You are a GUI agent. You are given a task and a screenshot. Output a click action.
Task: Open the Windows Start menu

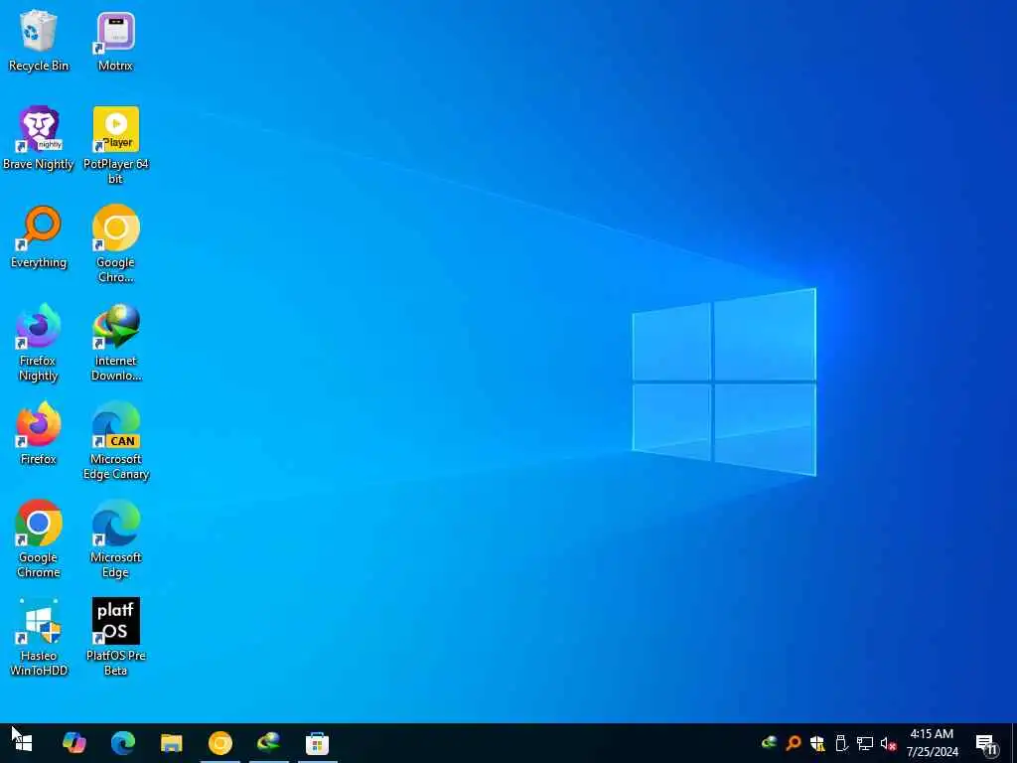[x=24, y=743]
